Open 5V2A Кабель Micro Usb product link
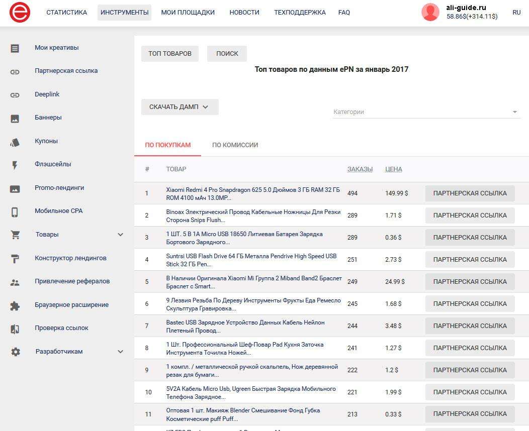 pyautogui.click(x=251, y=393)
